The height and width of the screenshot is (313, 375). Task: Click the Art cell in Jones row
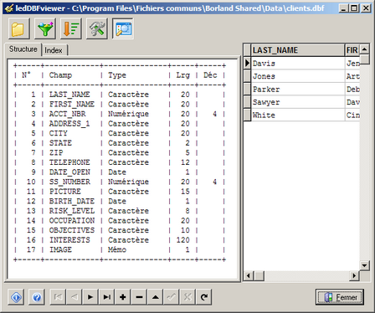pyautogui.click(x=352, y=76)
